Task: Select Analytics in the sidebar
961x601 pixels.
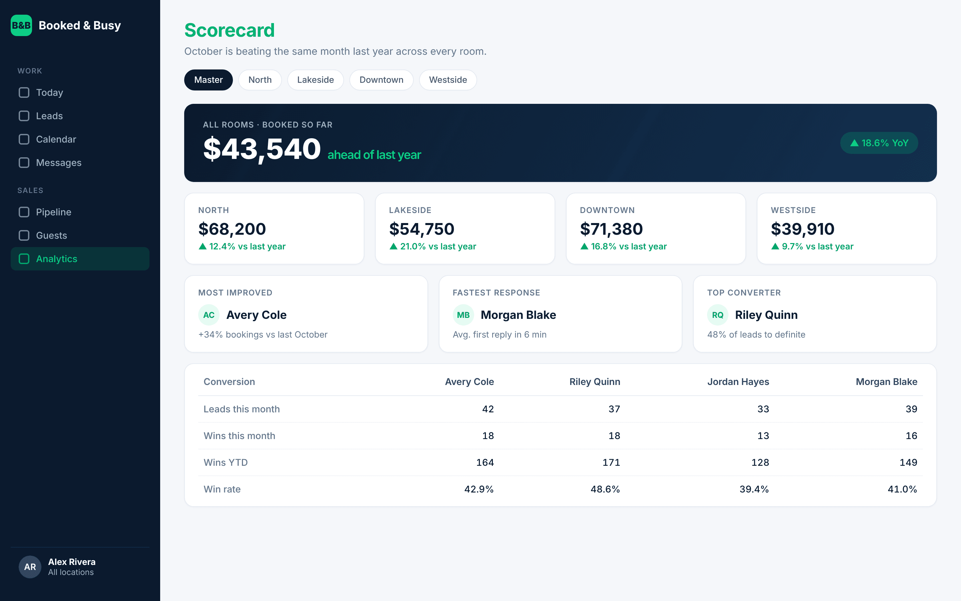Action: (80, 259)
